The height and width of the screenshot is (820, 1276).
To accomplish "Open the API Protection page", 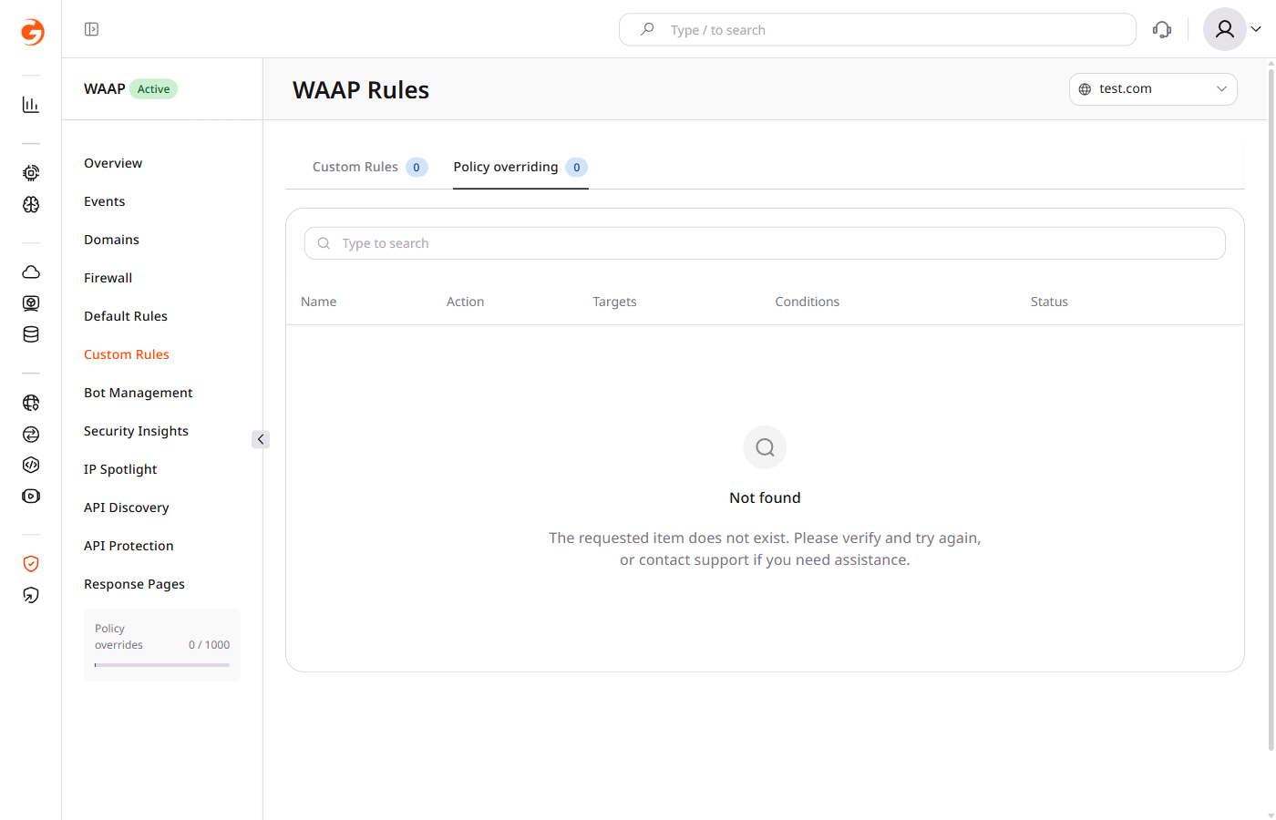I will tap(129, 546).
